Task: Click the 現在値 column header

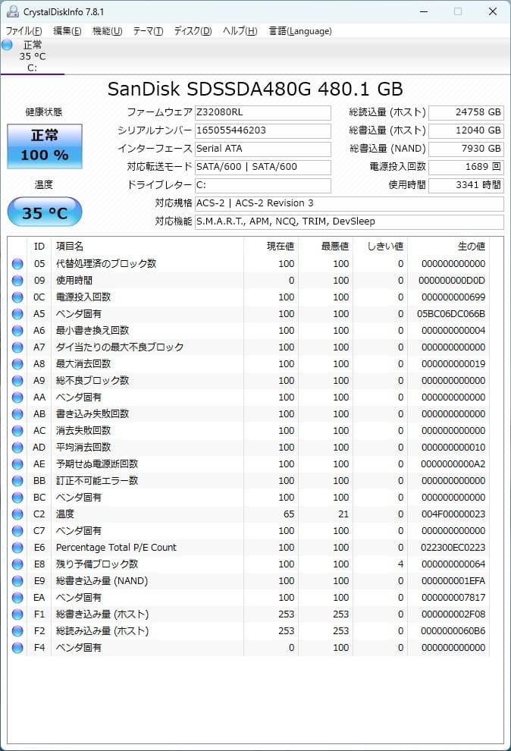Action: (271, 247)
